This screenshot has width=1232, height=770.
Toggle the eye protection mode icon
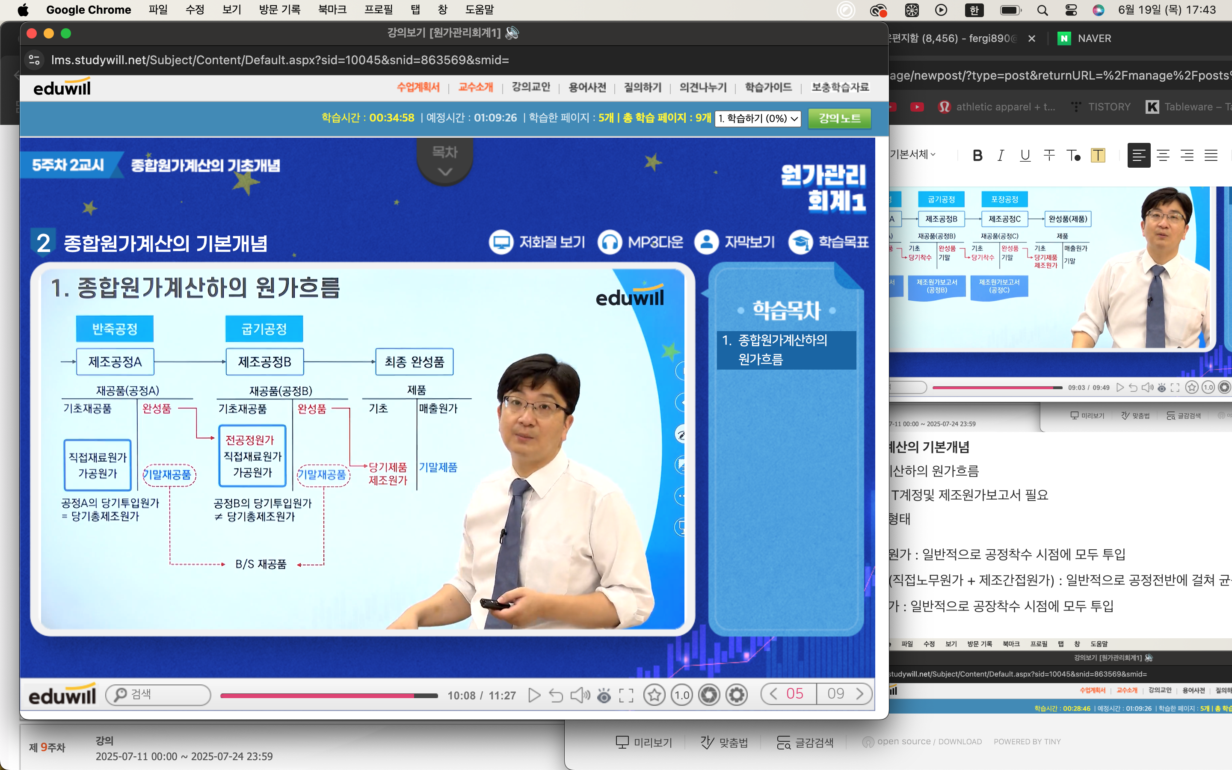[604, 695]
